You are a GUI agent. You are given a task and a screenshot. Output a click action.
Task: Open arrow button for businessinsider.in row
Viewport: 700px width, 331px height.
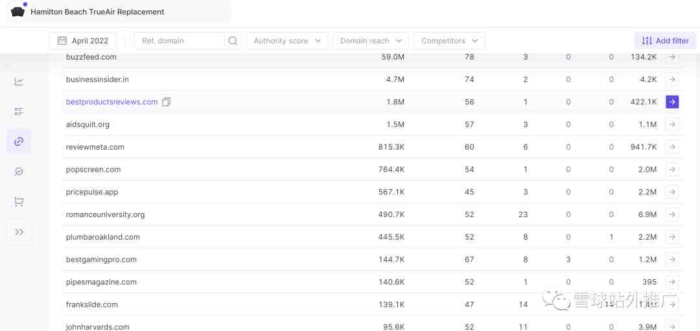[x=672, y=80]
